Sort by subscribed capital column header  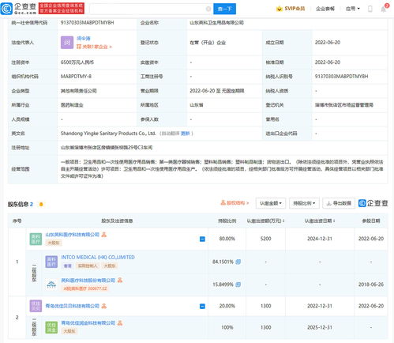coord(265,220)
